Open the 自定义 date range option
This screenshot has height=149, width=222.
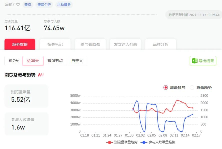coord(77,60)
